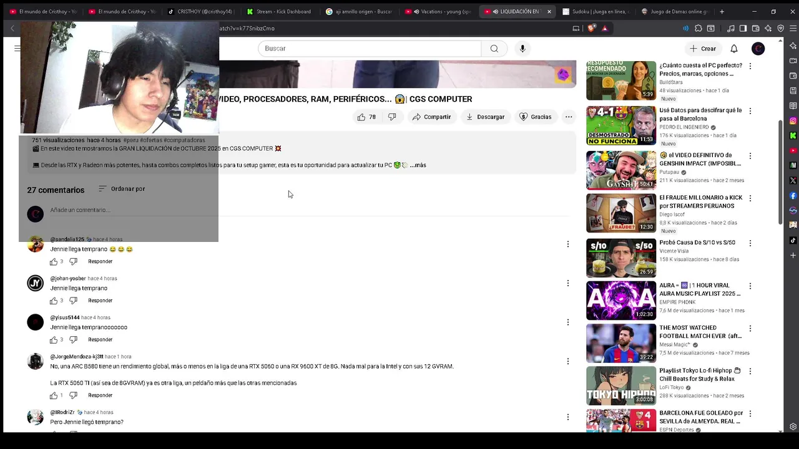The width and height of the screenshot is (799, 449).
Task: Open Brave VPN shield icon
Action: click(x=780, y=28)
